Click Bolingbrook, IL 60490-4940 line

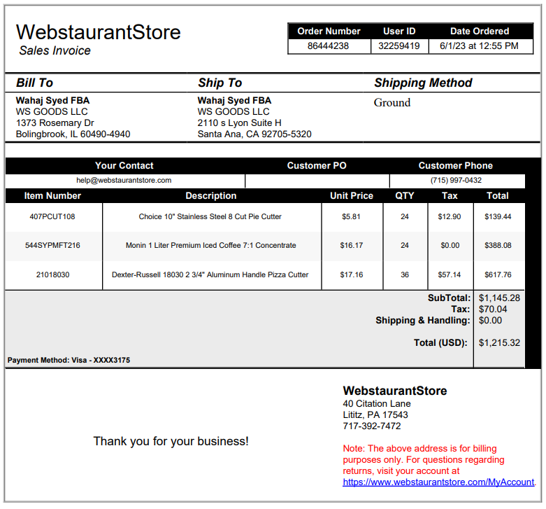tap(73, 134)
